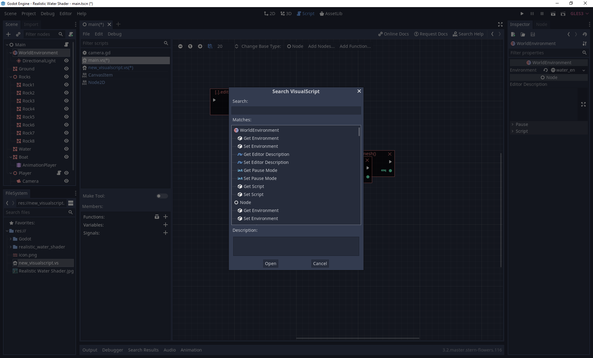Switch to the 3D viewport
This screenshot has height=358, width=593.
[286, 14]
